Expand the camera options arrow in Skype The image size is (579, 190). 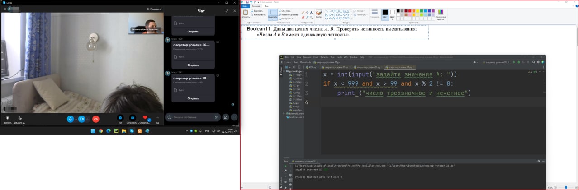pos(88,119)
